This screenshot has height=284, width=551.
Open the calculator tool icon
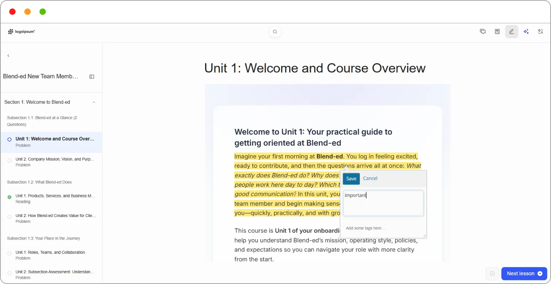pos(497,32)
